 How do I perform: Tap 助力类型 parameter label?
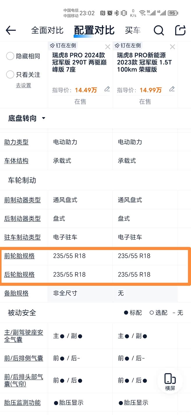coord(16,142)
